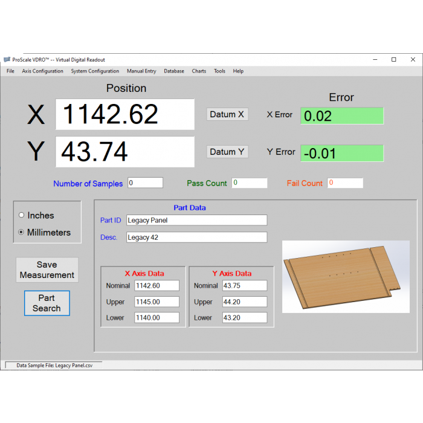The image size is (423, 423).
Task: Click the Part Search button
Action: pos(47,303)
